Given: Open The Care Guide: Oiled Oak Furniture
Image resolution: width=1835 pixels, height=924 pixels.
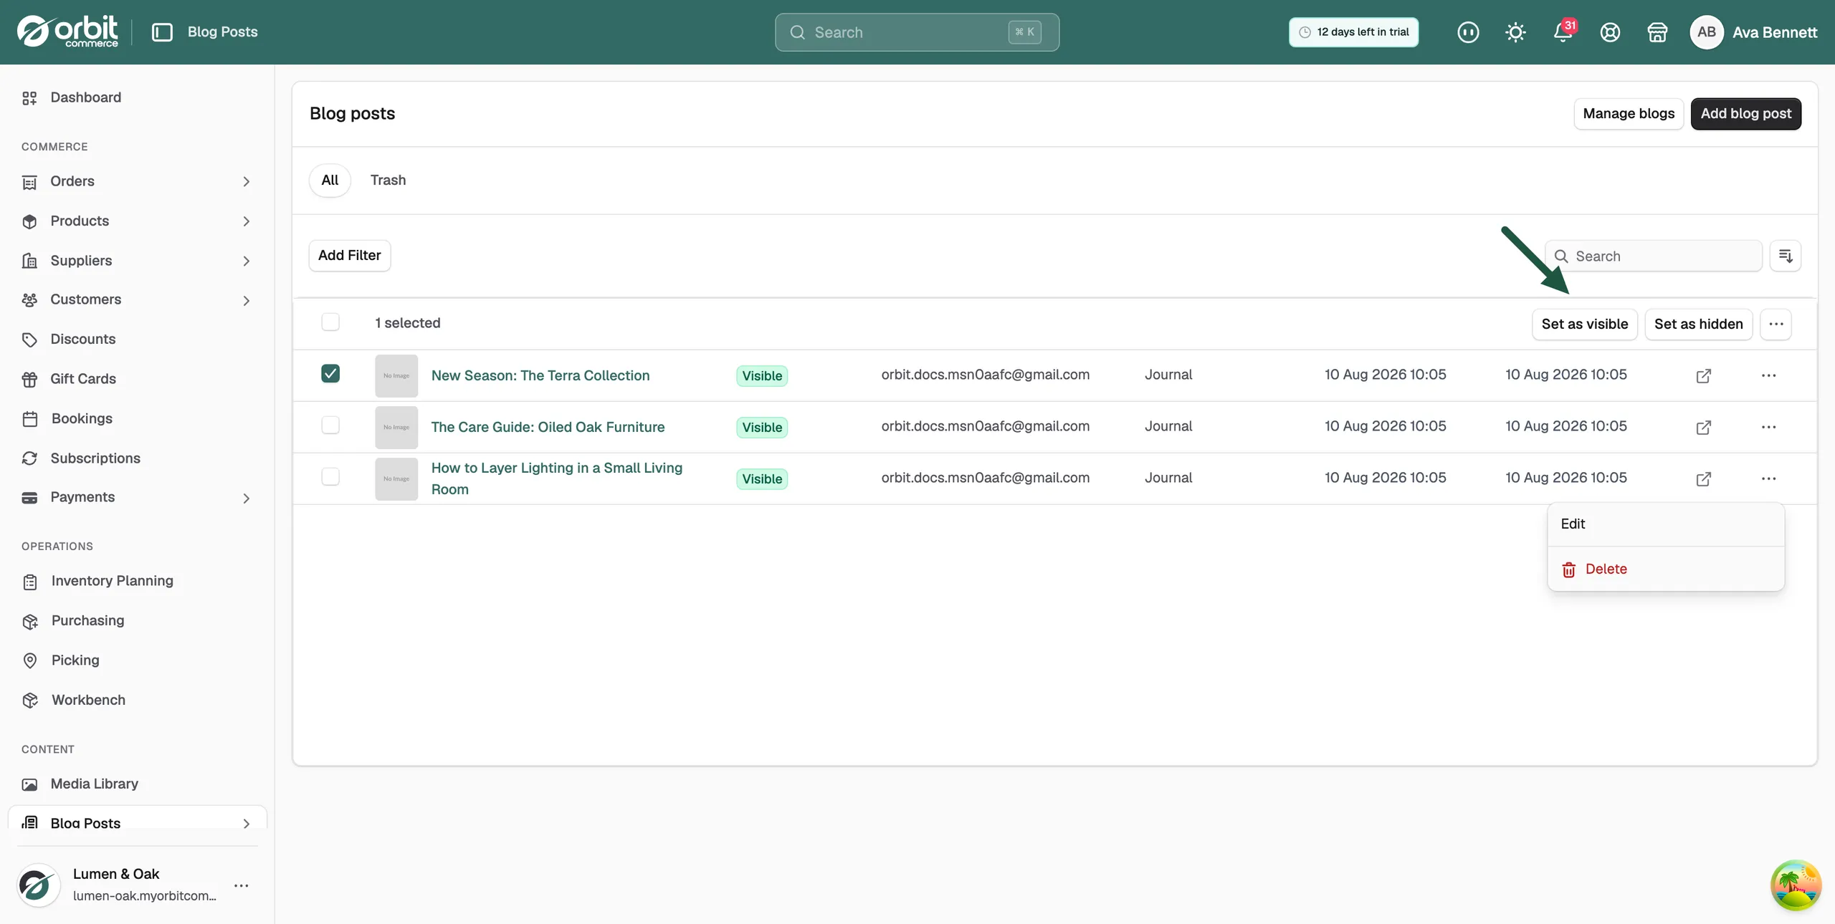Looking at the screenshot, I should (x=548, y=427).
